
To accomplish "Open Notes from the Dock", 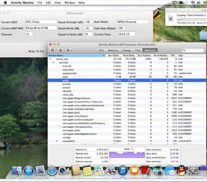I will [x=88, y=171].
